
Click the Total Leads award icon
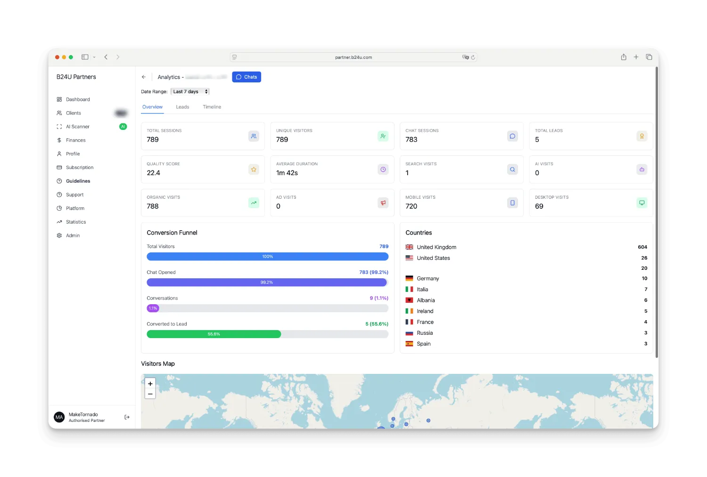click(x=641, y=136)
